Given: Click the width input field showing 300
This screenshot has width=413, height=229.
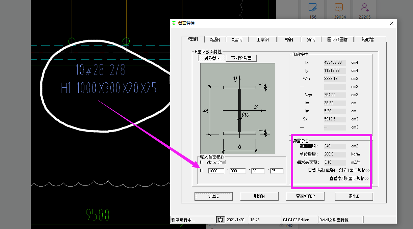Looking at the screenshot, I should point(238,171).
